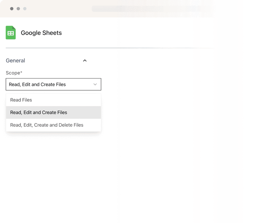Screen dimensions: 253x223
Task: Click the highlighted default scope entry
Action: coord(38,113)
